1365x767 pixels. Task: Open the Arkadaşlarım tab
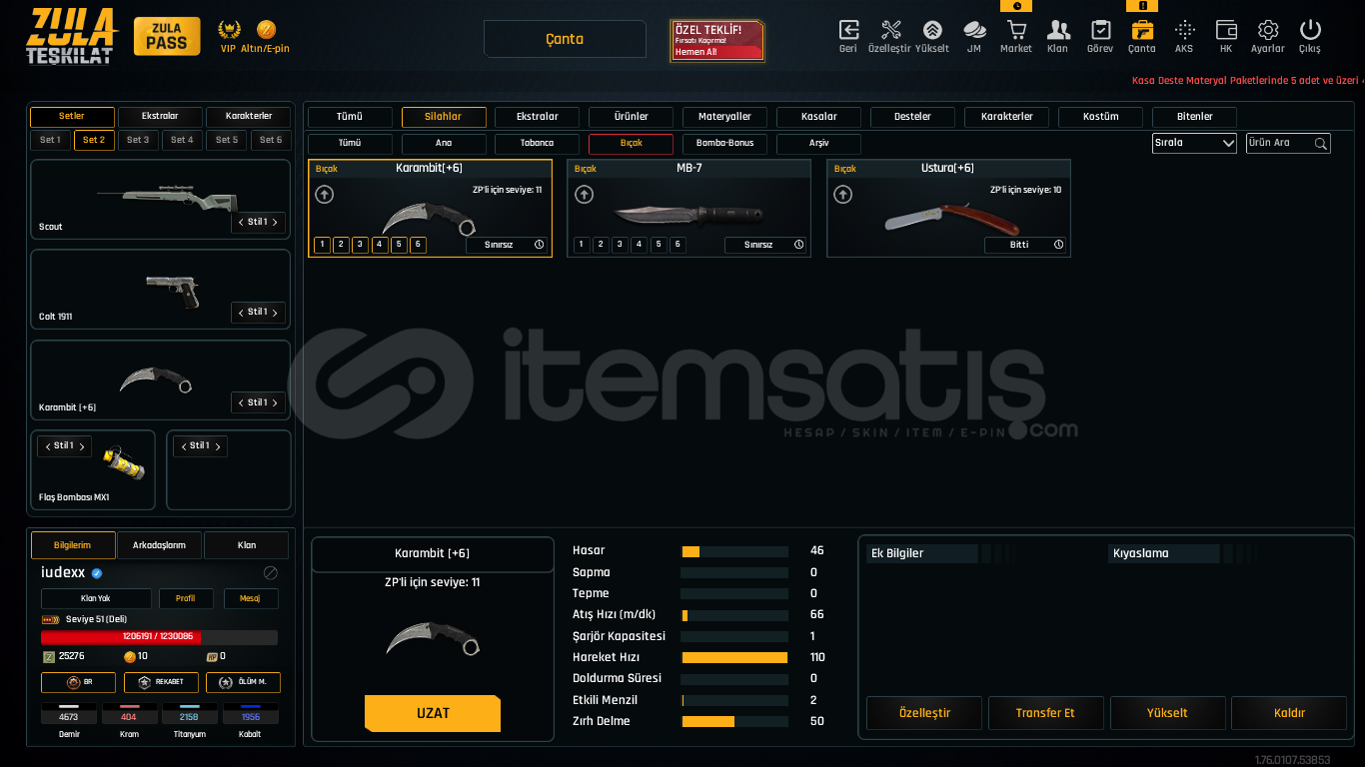(x=160, y=545)
